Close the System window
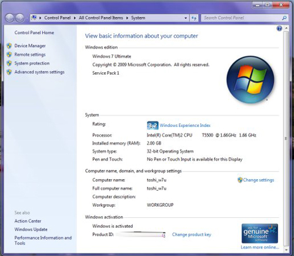 coord(280,5)
